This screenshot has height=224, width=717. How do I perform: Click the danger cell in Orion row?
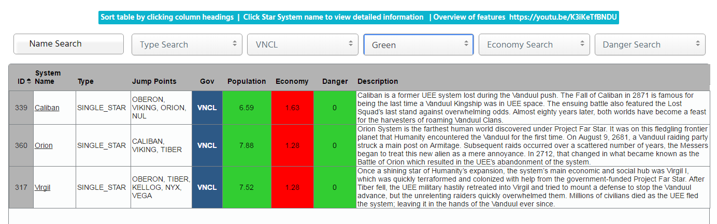335,145
